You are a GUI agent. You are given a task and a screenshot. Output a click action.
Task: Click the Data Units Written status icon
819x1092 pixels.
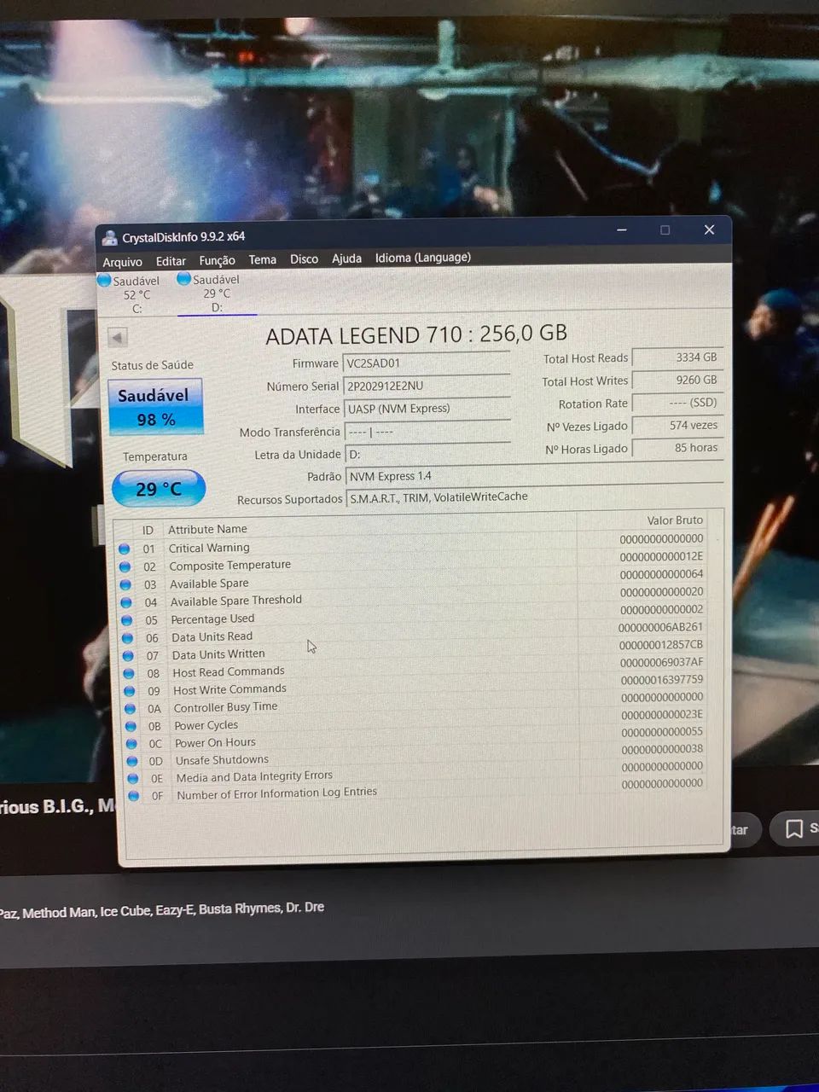(129, 656)
